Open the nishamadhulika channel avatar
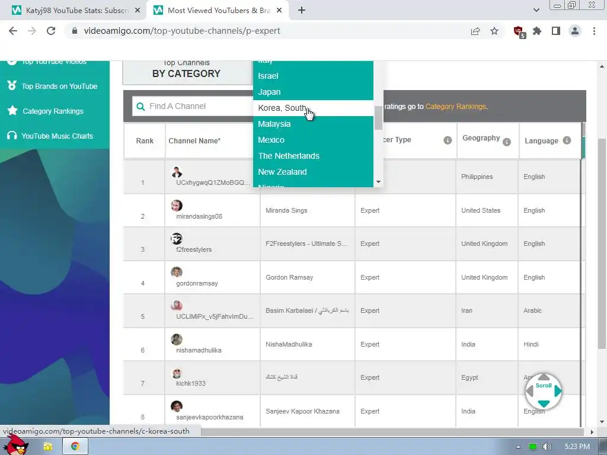This screenshot has height=455, width=607. [x=177, y=339]
